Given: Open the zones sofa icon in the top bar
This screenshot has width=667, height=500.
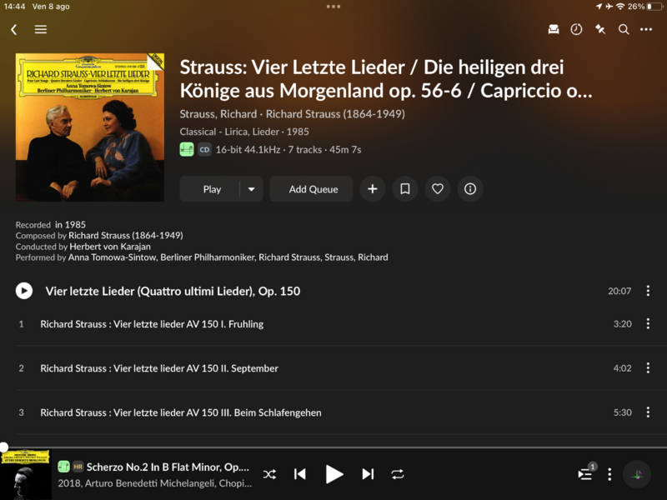Looking at the screenshot, I should click(554, 29).
